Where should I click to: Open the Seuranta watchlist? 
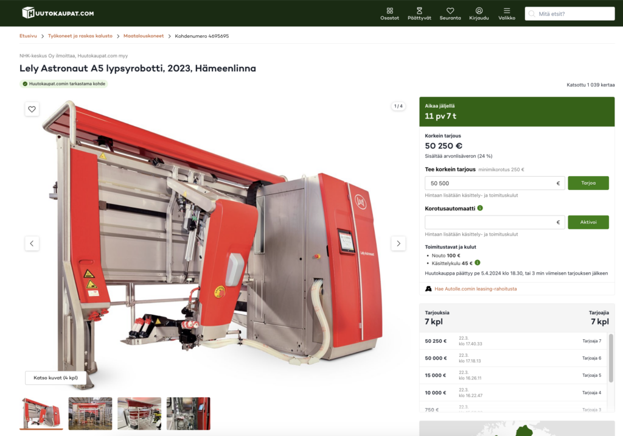[450, 13]
